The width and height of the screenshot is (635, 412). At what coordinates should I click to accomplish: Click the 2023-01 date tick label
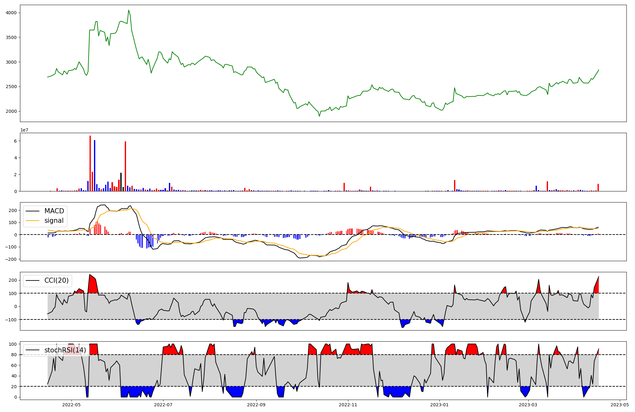(x=439, y=405)
